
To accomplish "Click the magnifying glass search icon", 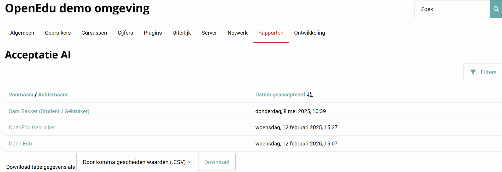I will click(496, 9).
